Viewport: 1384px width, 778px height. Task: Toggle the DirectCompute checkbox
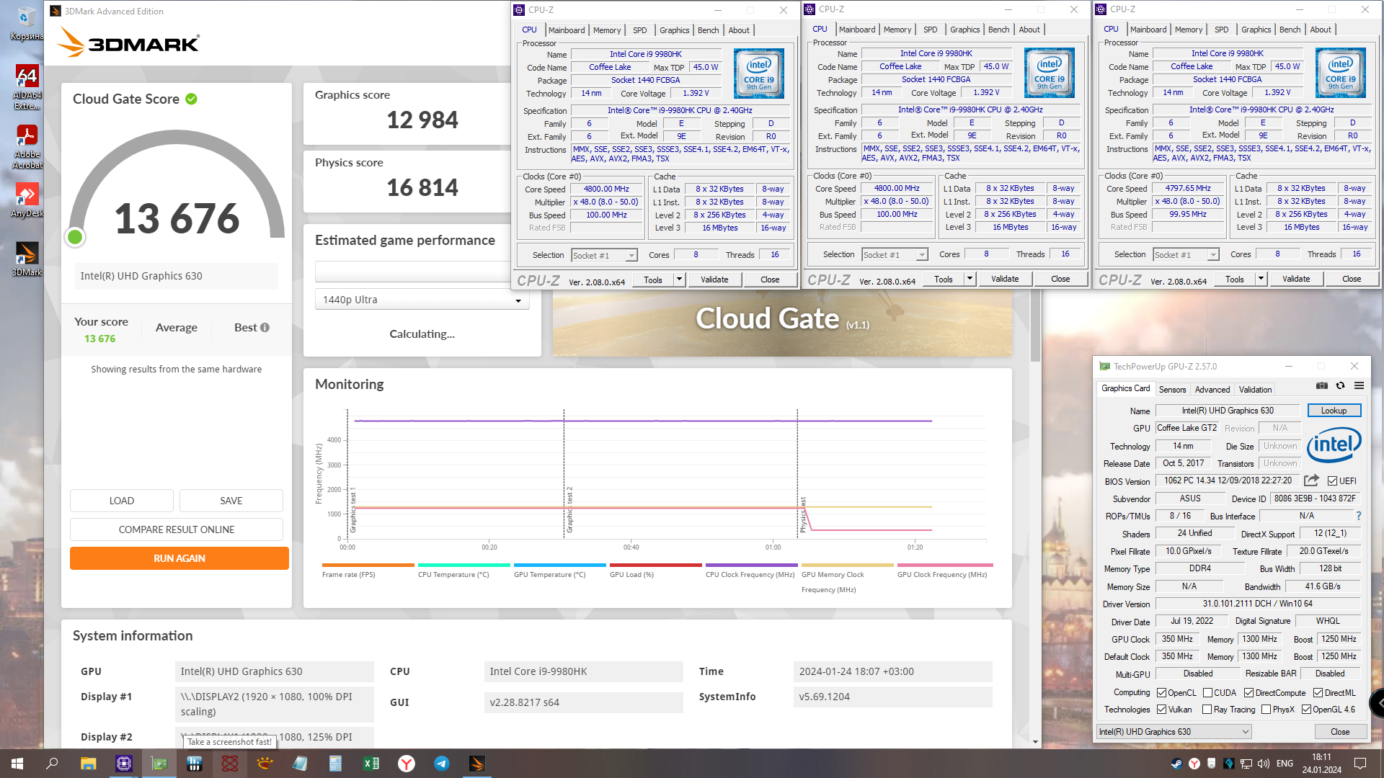pyautogui.click(x=1248, y=693)
